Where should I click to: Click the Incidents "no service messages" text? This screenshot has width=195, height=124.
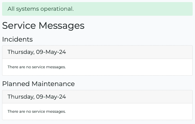click(37, 67)
